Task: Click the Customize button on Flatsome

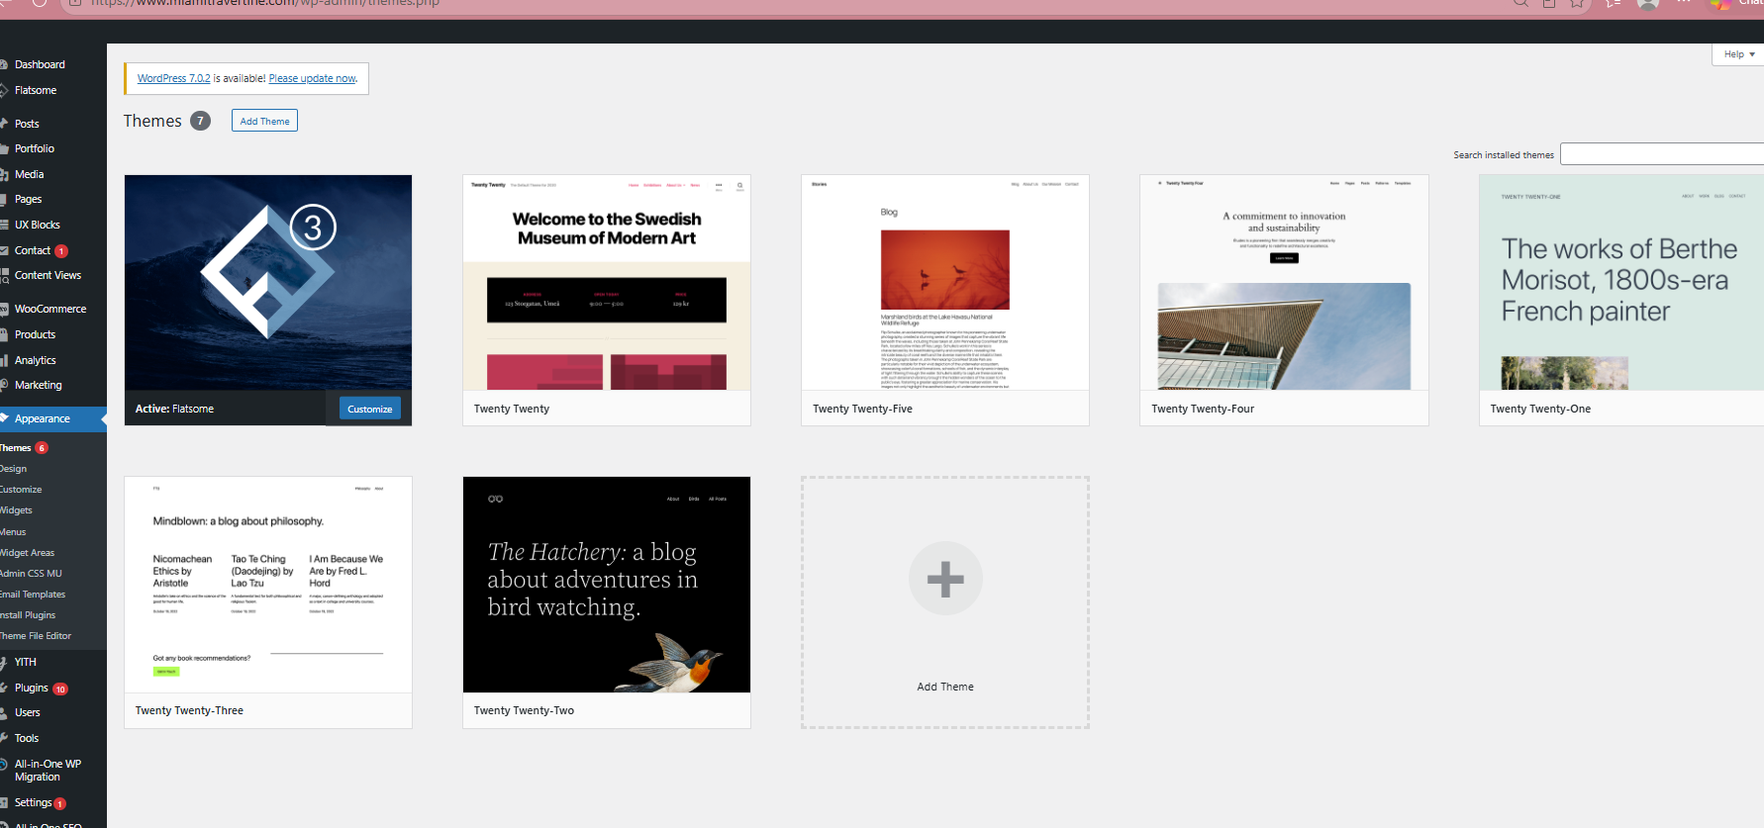Action: 370,409
